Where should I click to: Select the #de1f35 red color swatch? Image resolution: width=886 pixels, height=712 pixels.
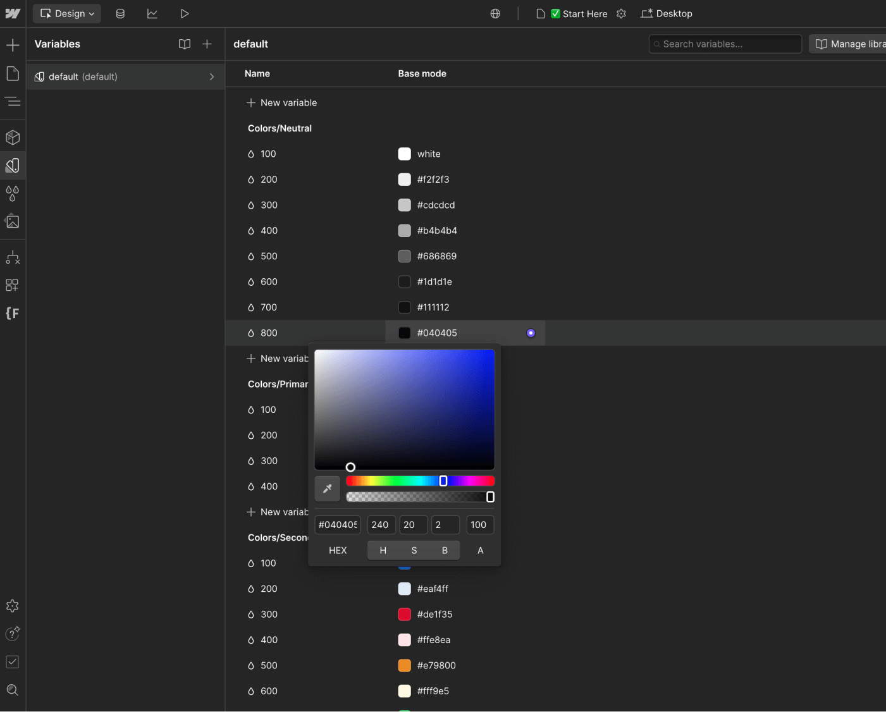coord(404,614)
